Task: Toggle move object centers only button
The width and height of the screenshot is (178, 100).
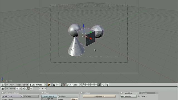Action: pos(58,85)
